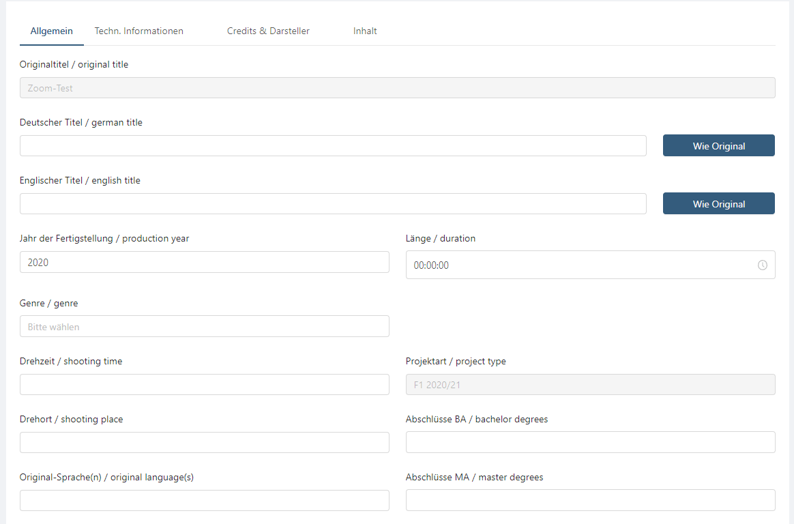Click the Projektart field showing F1 2020/21
Screen dimensions: 794x524
pos(590,385)
